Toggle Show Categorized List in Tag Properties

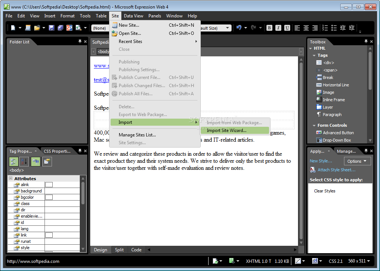(14, 162)
